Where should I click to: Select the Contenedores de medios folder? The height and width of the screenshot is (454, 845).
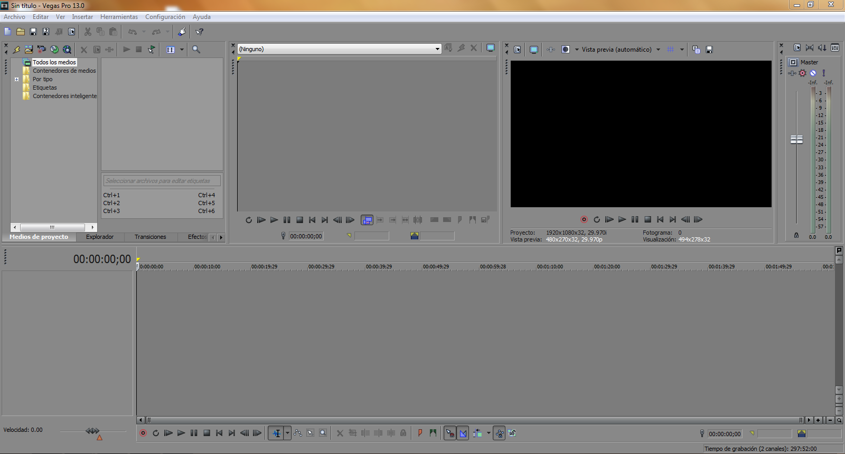pyautogui.click(x=64, y=71)
